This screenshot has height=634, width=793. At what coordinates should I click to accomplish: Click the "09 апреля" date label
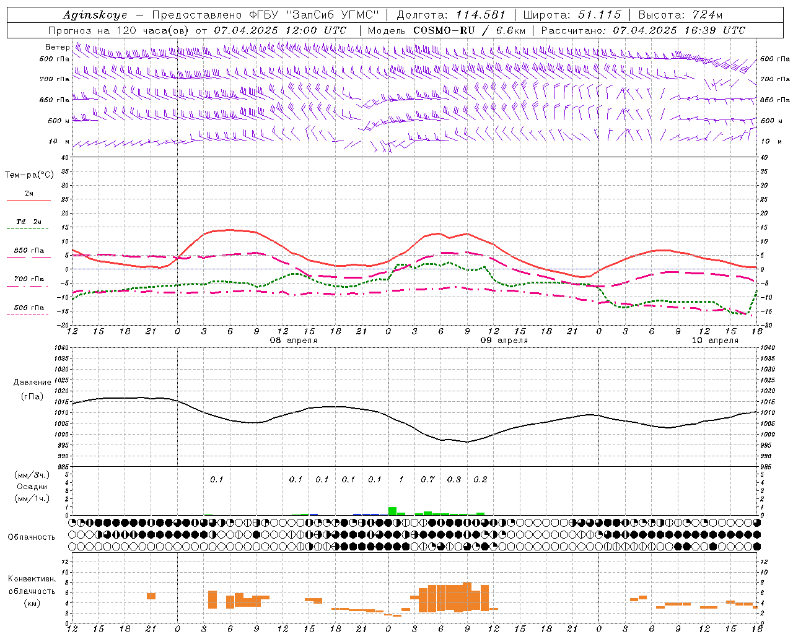(504, 341)
